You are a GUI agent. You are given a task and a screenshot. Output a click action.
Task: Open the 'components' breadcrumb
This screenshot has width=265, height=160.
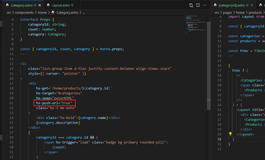pos(24,13)
